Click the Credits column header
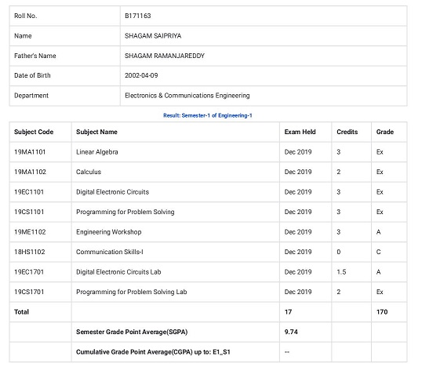 (x=347, y=132)
